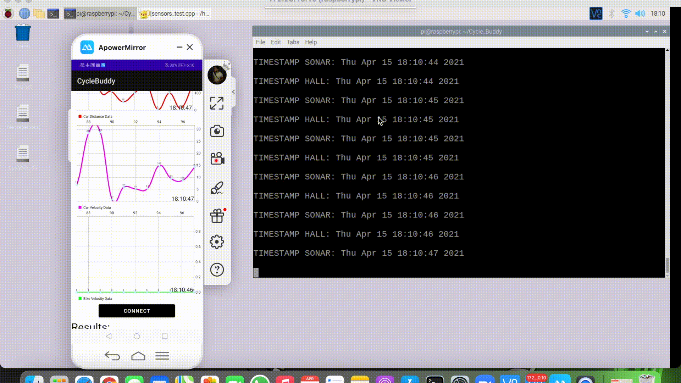This screenshot has height=383, width=681.
Task: Open ApowerMirror settings gear
Action: (x=217, y=242)
